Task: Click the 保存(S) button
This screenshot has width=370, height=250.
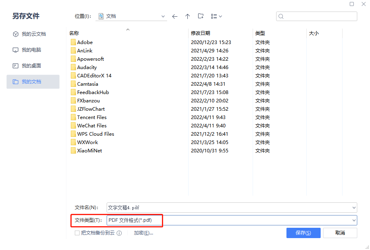Action: click(x=303, y=233)
